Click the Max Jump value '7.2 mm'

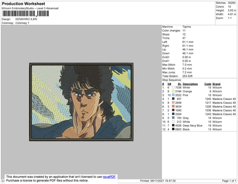pos(187,72)
